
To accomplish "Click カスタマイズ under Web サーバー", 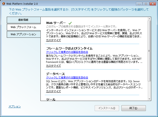I will point(53,40).
